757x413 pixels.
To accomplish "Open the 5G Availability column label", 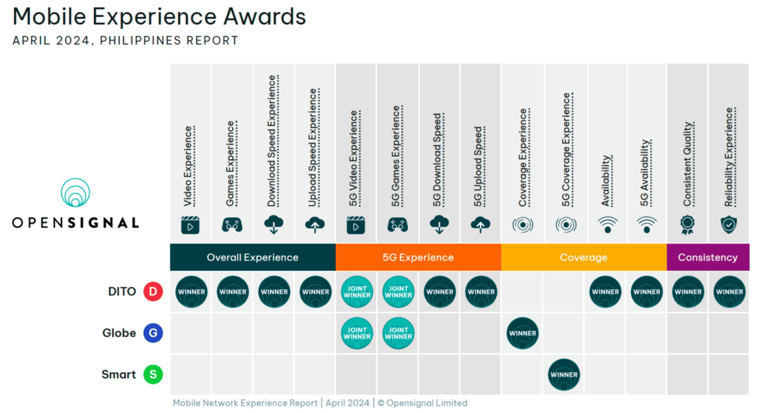I will (x=646, y=173).
